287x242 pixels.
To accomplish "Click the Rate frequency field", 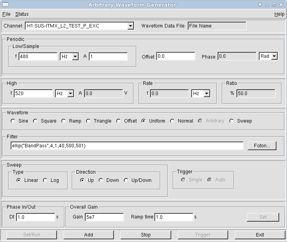I will point(170,93).
